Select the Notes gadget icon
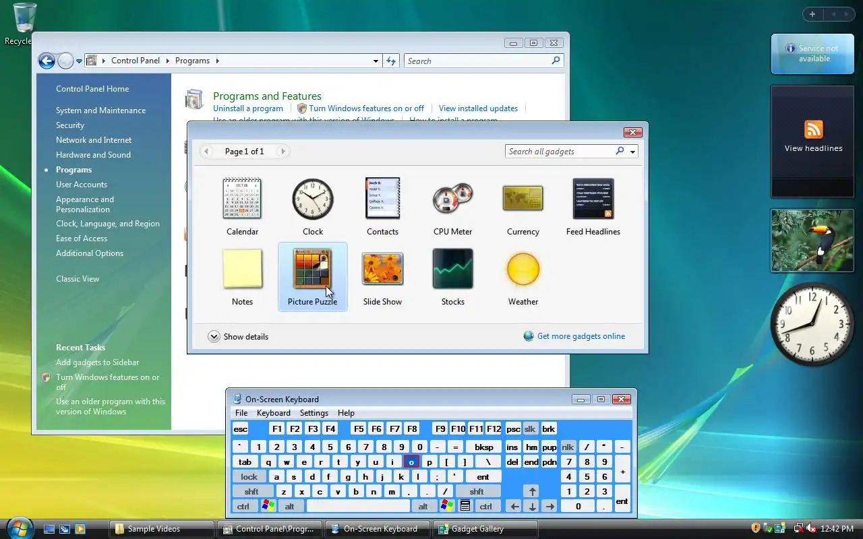Image resolution: width=863 pixels, height=539 pixels. point(242,269)
